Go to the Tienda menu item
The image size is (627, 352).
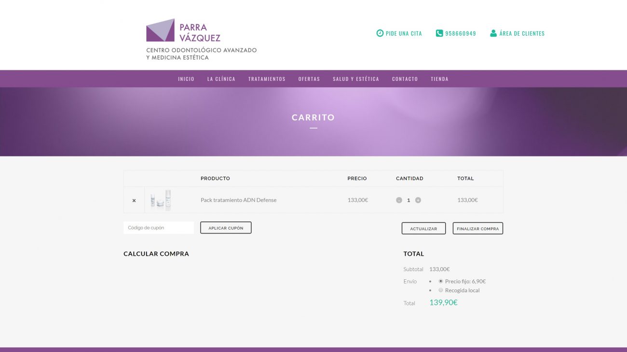(x=439, y=79)
